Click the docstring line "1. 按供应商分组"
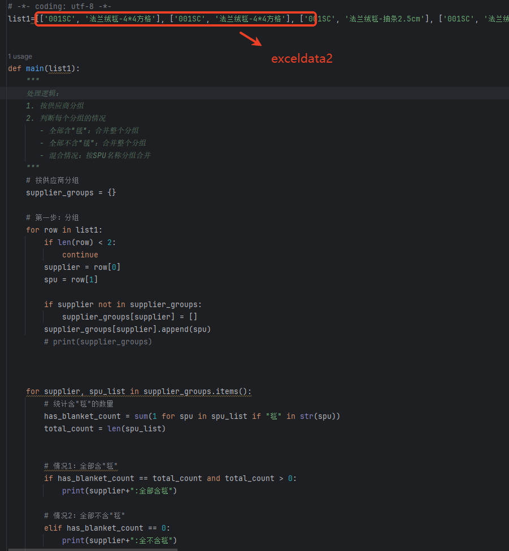509x551 pixels. (55, 106)
